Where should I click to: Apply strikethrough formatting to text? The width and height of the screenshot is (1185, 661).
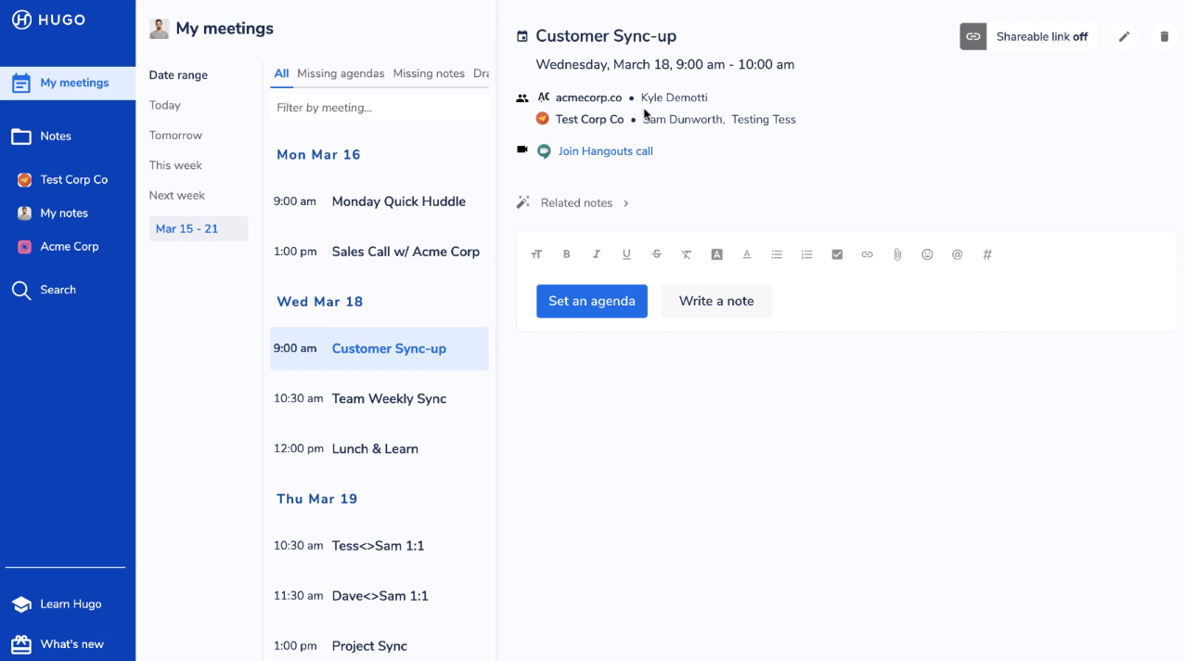click(656, 253)
